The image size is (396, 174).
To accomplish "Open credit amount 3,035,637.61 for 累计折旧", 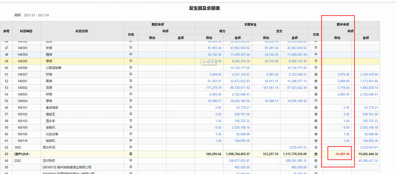I will pos(298,147).
